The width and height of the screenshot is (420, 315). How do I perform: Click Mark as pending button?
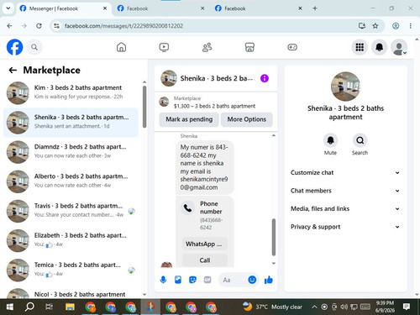click(189, 119)
